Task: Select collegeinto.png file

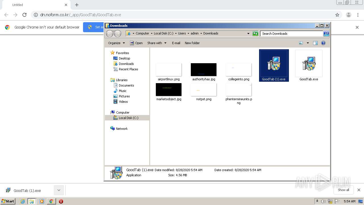Action: click(239, 72)
